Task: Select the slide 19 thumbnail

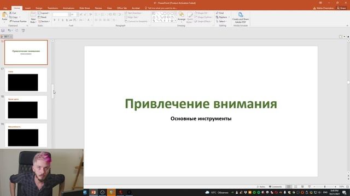Action: point(26,135)
